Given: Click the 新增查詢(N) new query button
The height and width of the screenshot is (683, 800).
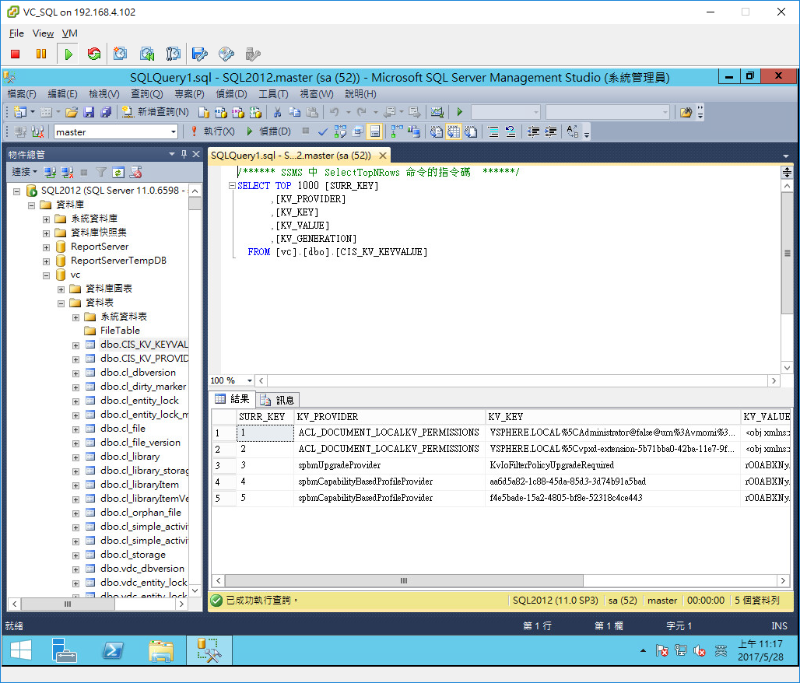Looking at the screenshot, I should (x=155, y=112).
